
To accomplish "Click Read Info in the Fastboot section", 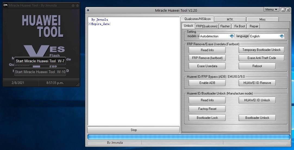I will coord(207,50).
